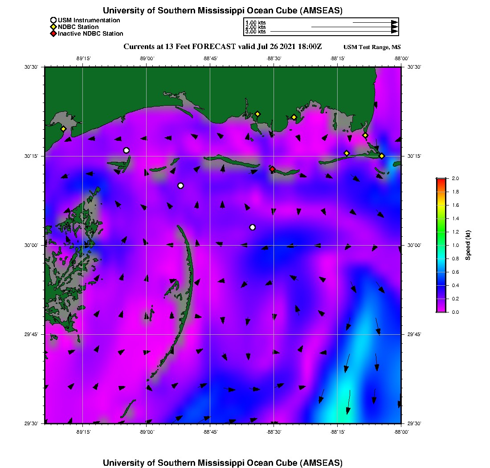Click the red diamond icon in the legend
490x468 pixels.
[53, 33]
